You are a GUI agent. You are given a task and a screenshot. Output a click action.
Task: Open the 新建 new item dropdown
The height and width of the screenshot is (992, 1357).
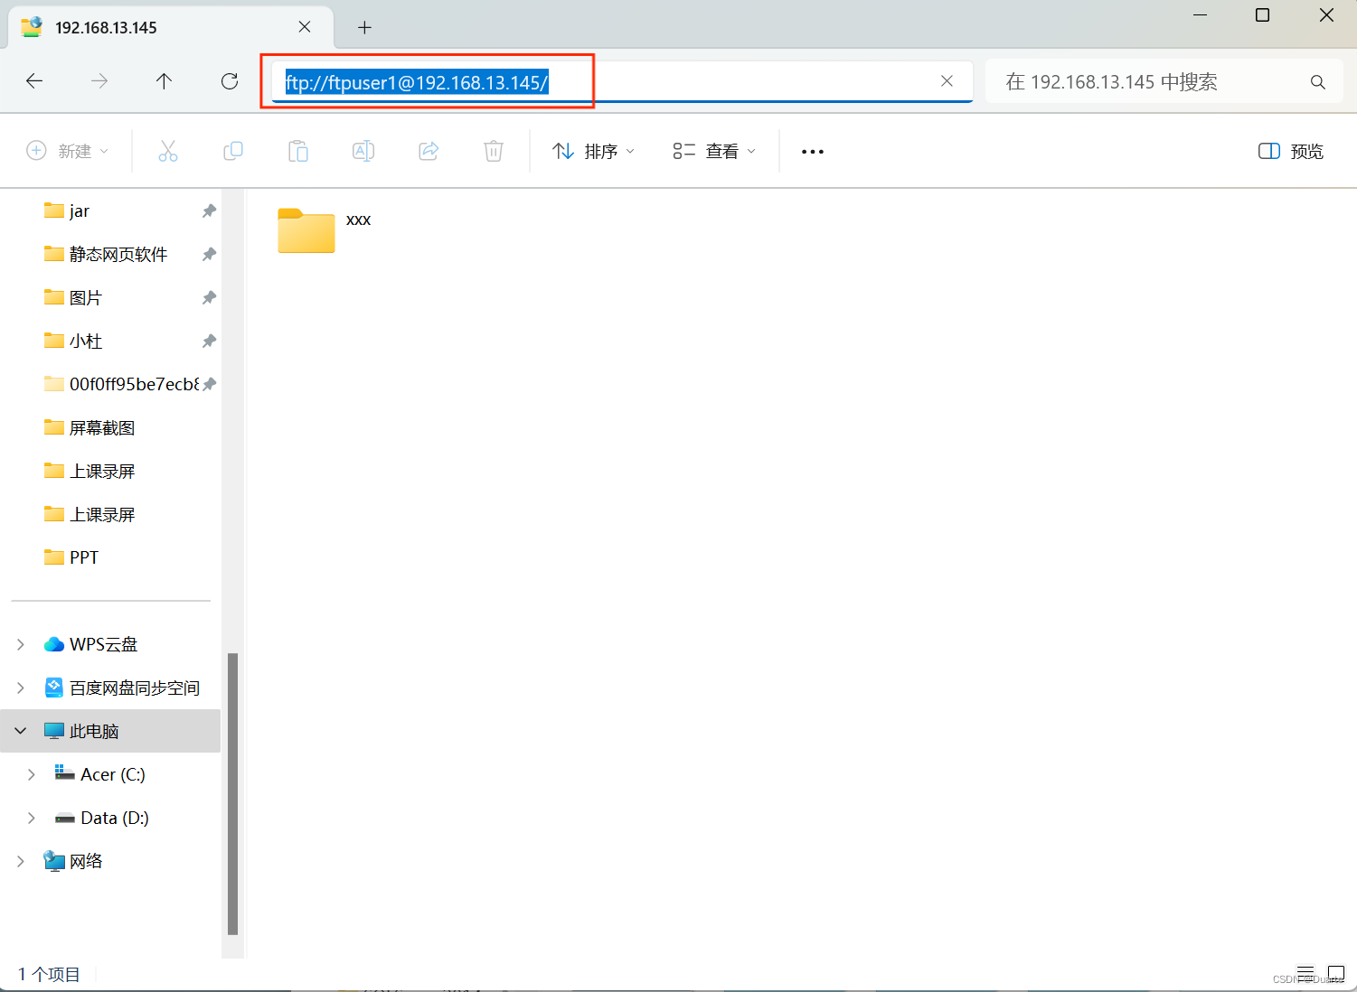[x=68, y=151]
